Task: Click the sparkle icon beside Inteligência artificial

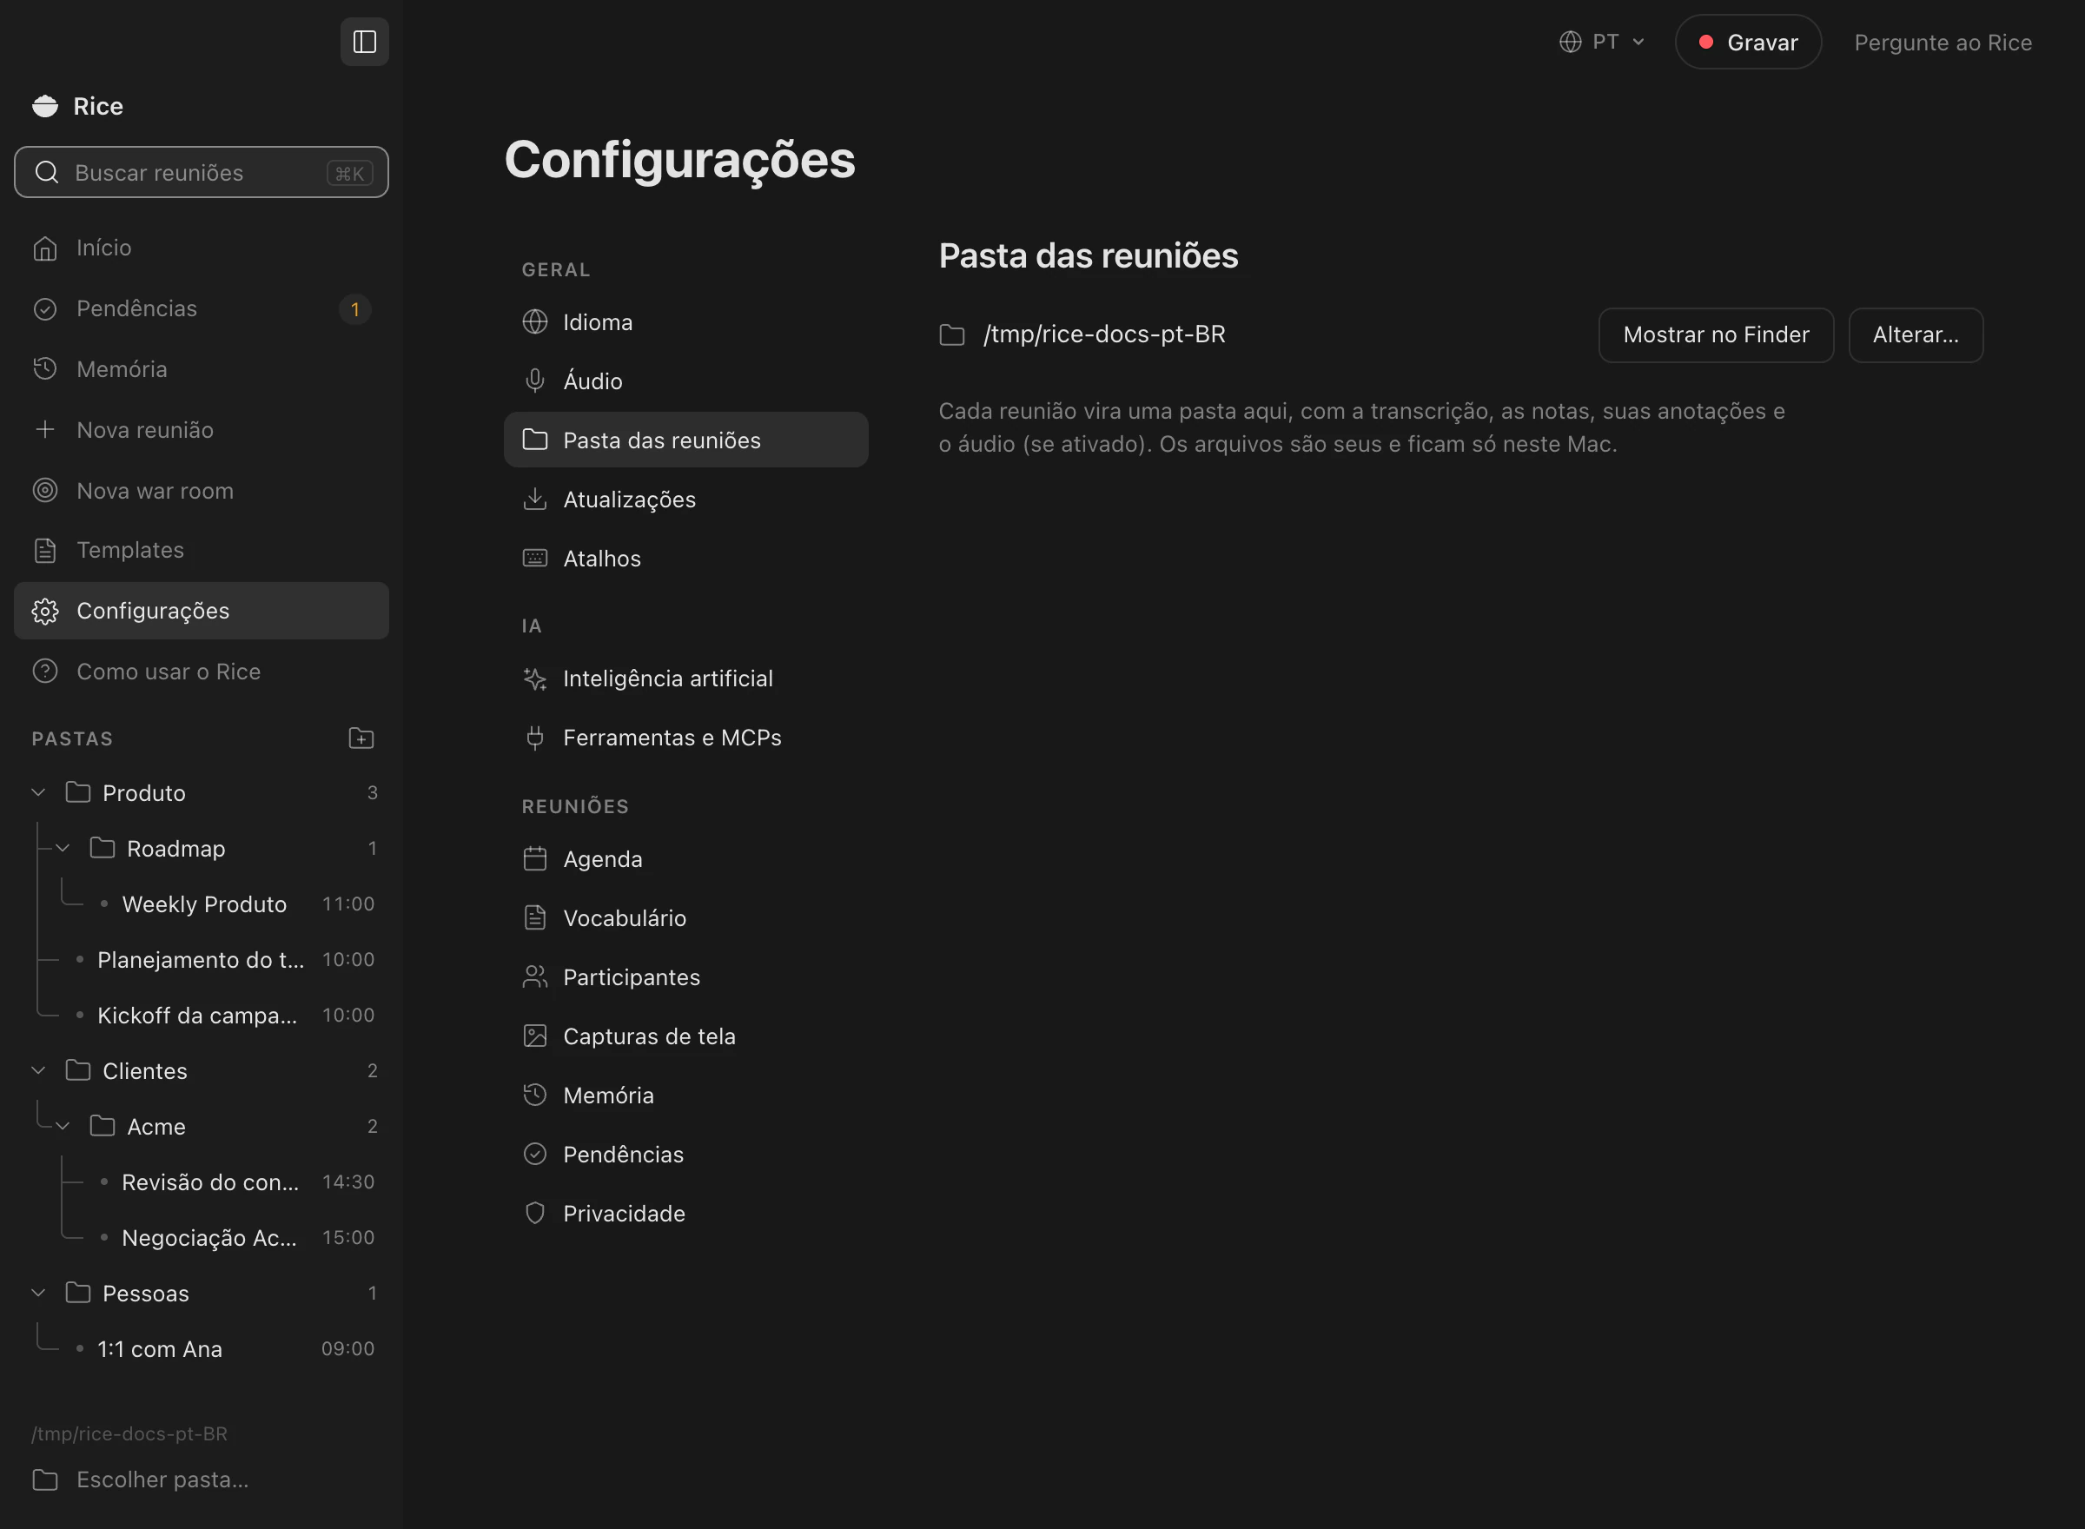Action: pos(535,678)
